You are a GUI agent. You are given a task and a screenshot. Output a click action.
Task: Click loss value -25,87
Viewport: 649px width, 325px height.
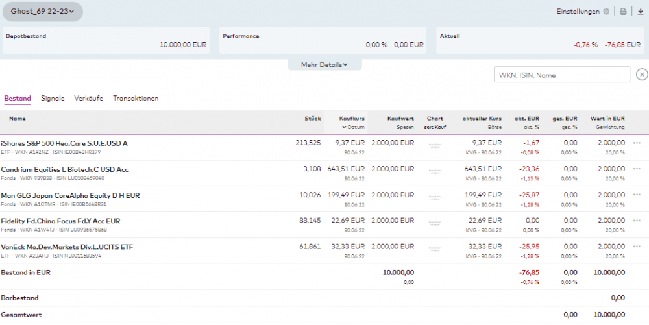[530, 195]
